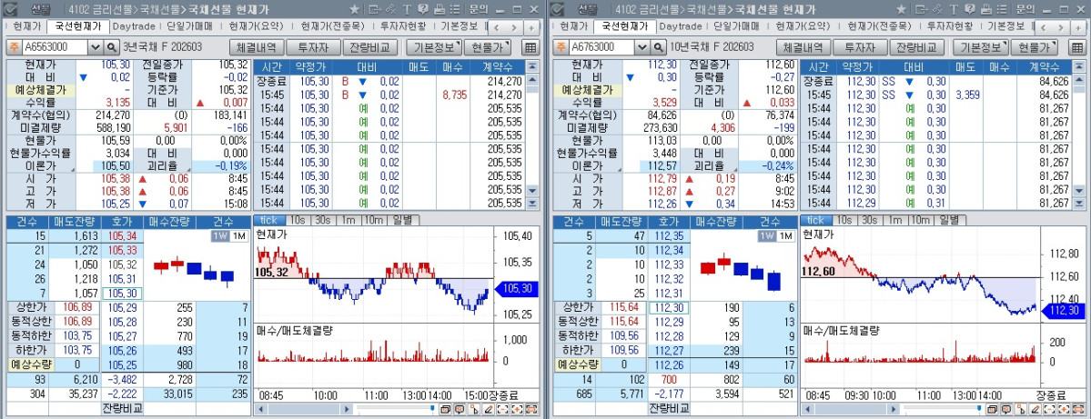This screenshot has width=1091, height=419.
Task: Click the zoom-in plus icon under left chart
Action: [517, 409]
